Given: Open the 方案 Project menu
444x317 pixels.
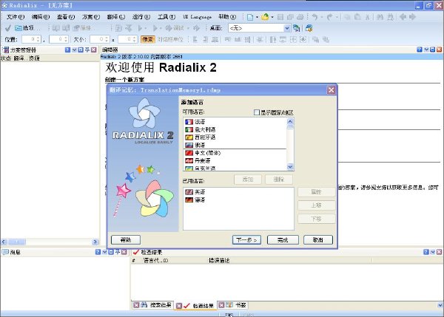Looking at the screenshot, I should point(91,17).
